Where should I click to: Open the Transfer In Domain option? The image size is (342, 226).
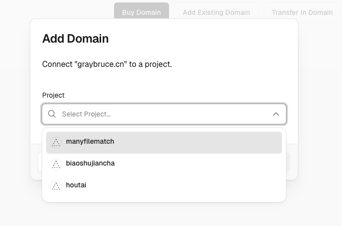point(302,12)
